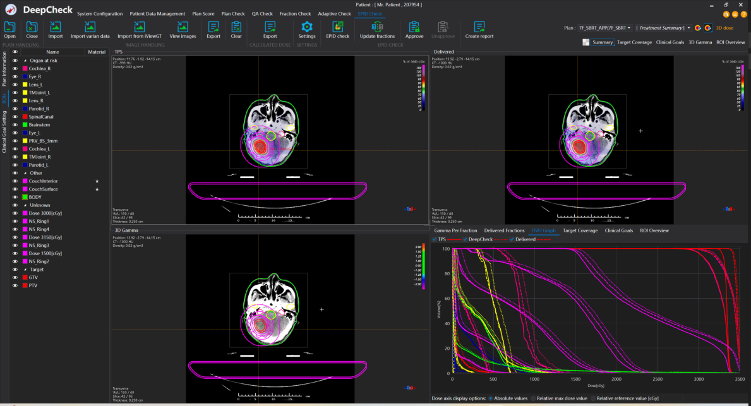The width and height of the screenshot is (751, 406).
Task: Open the Gamma Per Fraction tab
Action: tap(455, 230)
